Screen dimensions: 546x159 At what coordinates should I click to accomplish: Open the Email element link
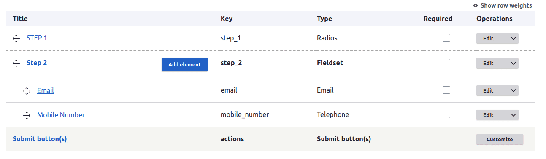pos(46,90)
